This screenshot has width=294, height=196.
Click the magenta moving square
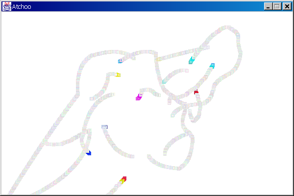click(x=138, y=98)
